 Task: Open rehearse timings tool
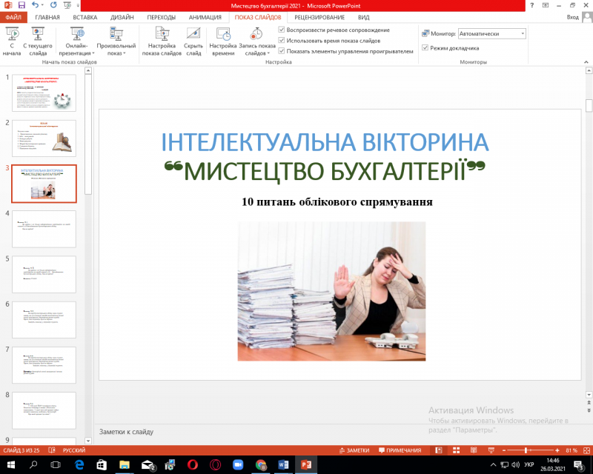(x=223, y=41)
